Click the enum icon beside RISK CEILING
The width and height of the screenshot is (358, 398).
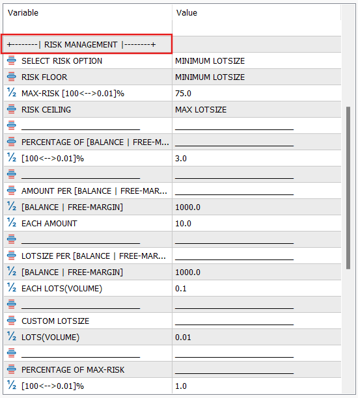point(12,109)
